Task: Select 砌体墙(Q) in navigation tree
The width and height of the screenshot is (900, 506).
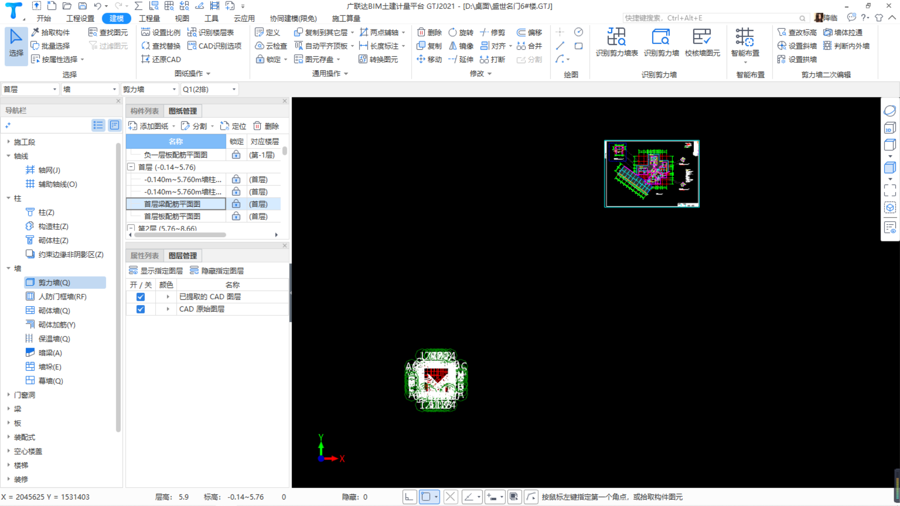Action: pyautogui.click(x=54, y=311)
